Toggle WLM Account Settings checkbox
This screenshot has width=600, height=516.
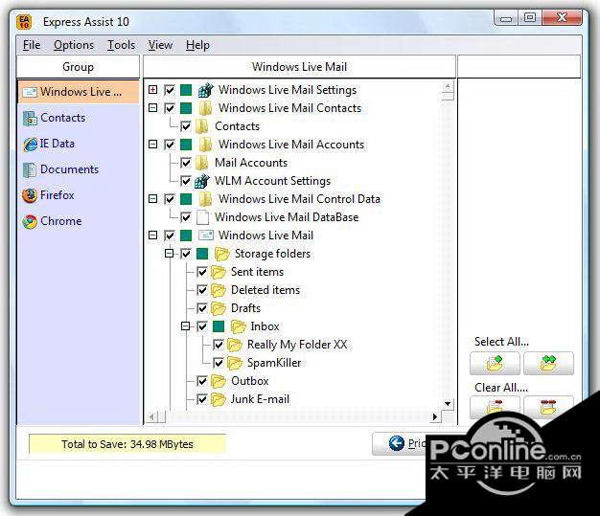tap(186, 181)
